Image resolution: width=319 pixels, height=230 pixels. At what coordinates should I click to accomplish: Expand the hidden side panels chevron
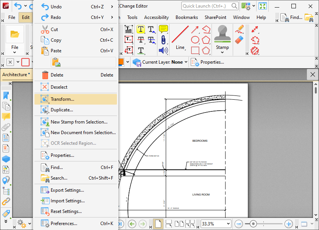tap(6, 221)
